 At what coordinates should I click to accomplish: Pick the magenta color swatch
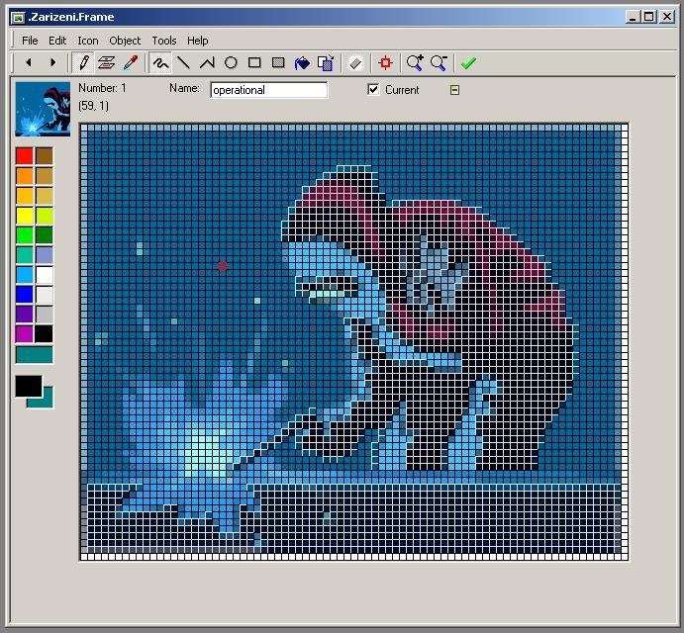click(x=25, y=334)
